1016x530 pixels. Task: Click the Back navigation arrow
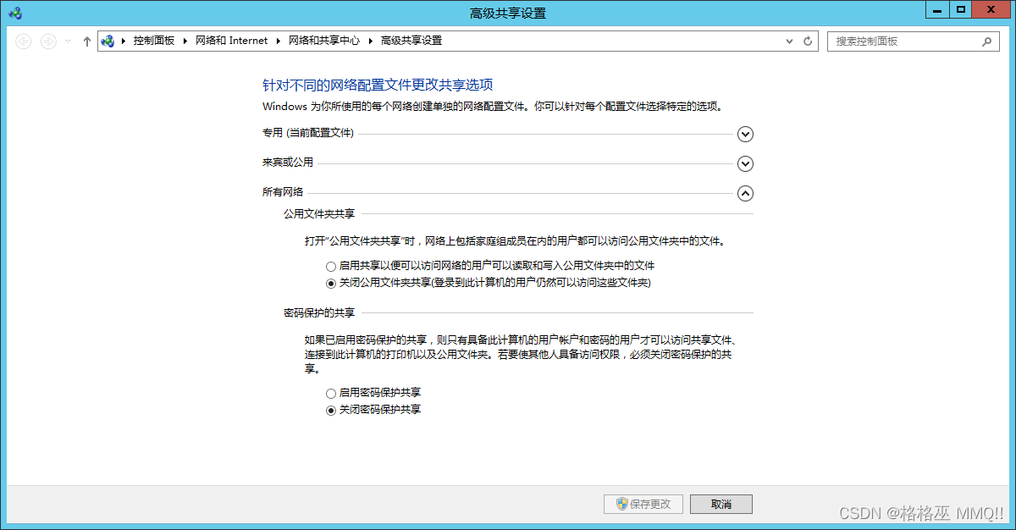(24, 41)
